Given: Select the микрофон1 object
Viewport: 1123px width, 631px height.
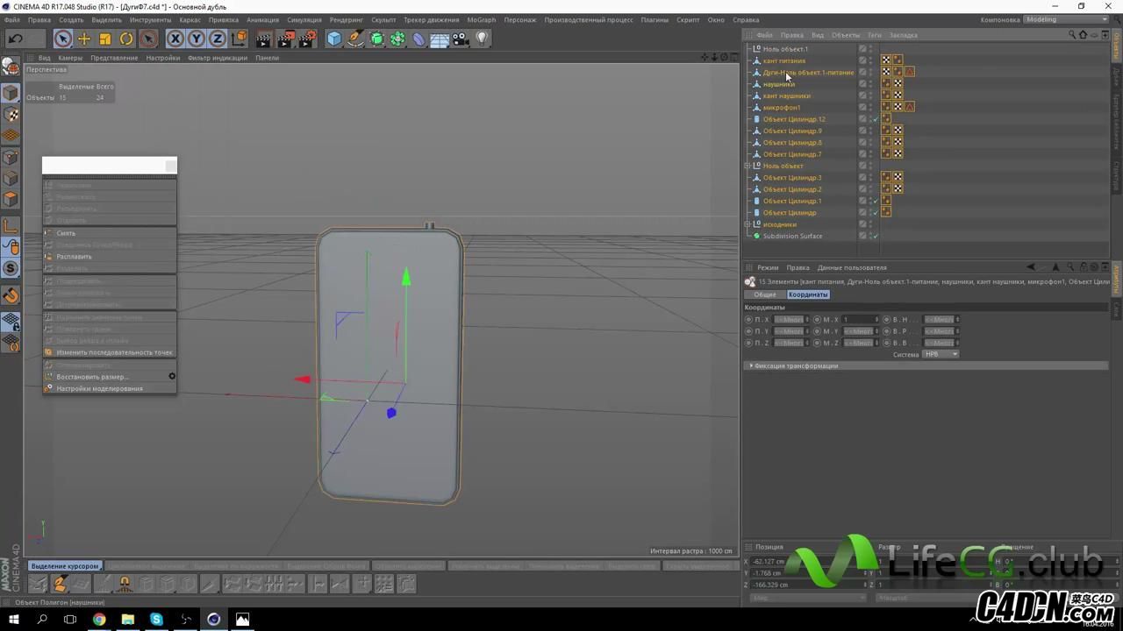Looking at the screenshot, I should click(x=781, y=107).
